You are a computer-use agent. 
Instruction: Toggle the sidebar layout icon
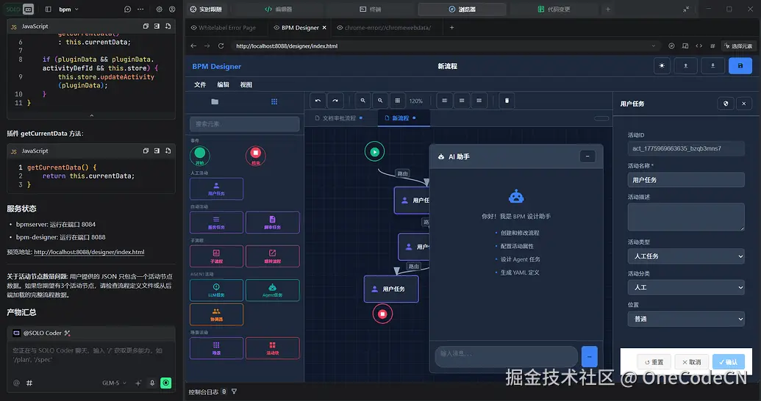48,10
